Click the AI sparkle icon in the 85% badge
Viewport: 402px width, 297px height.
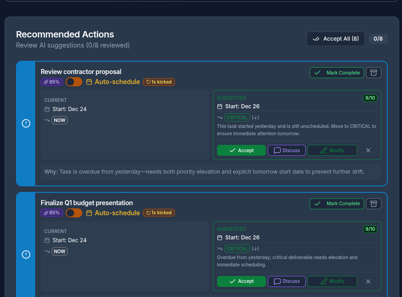pos(45,81)
